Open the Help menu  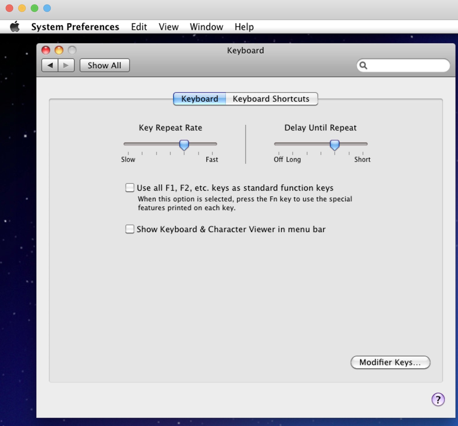click(x=244, y=27)
